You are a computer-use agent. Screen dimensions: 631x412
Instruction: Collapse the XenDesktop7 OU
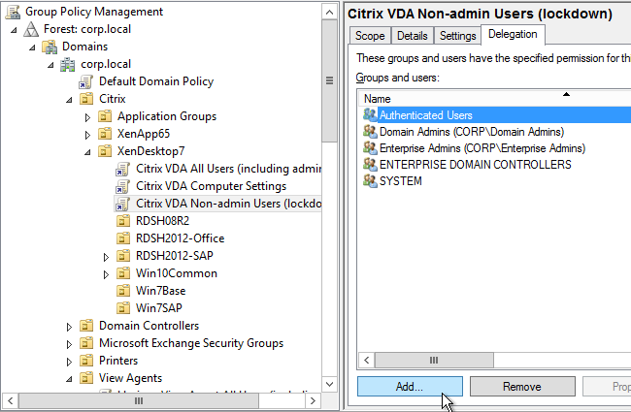click(x=88, y=152)
